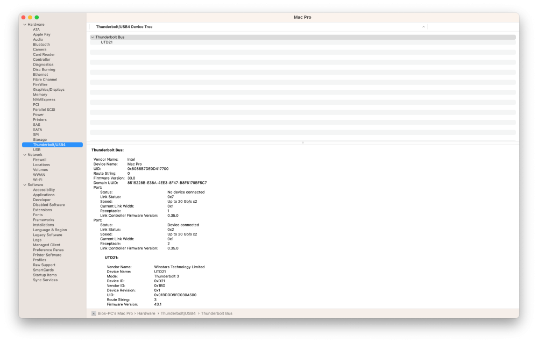This screenshot has height=343, width=538.
Task: Select Wi-Fi in sidebar
Action: point(38,180)
